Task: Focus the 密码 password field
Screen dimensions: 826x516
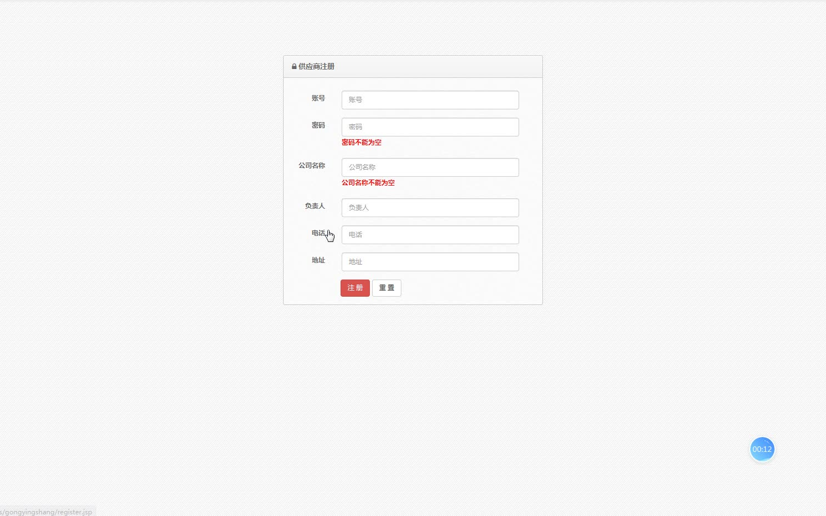Action: pyautogui.click(x=430, y=127)
